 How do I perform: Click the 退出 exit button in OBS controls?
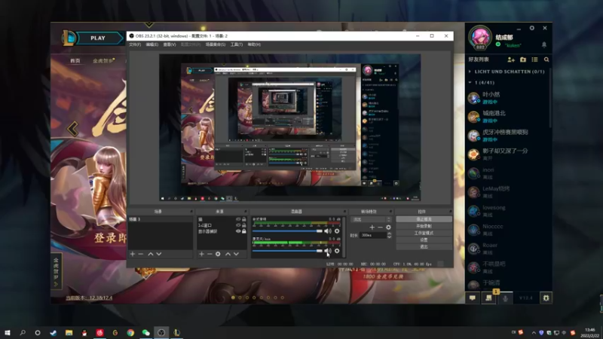click(x=424, y=247)
